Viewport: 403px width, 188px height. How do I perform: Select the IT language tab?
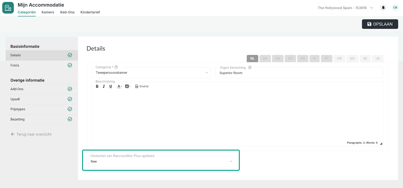pos(315,58)
